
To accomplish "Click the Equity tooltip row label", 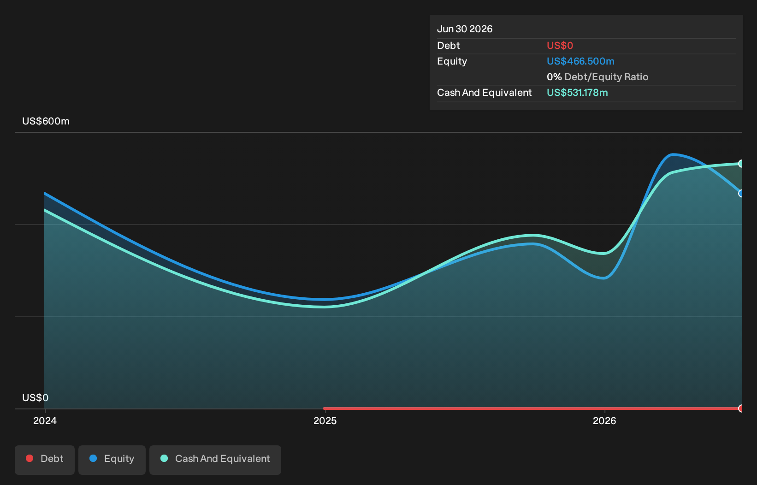I will pyautogui.click(x=452, y=61).
